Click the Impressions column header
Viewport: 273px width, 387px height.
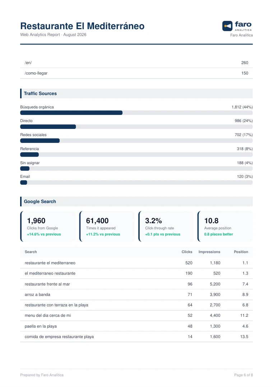pyautogui.click(x=209, y=252)
